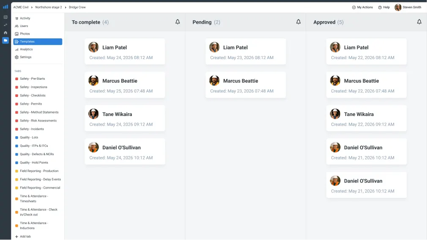Click the yellow swatch beside Field Reporting - Production
Image resolution: width=427 pixels, height=240 pixels.
pyautogui.click(x=16, y=171)
